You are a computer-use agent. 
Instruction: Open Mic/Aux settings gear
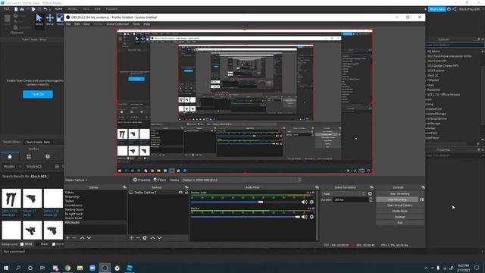tap(311, 217)
